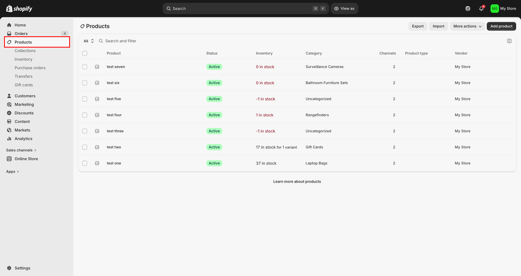The image size is (521, 276).
Task: Open the edit columns icon
Action: [509, 41]
